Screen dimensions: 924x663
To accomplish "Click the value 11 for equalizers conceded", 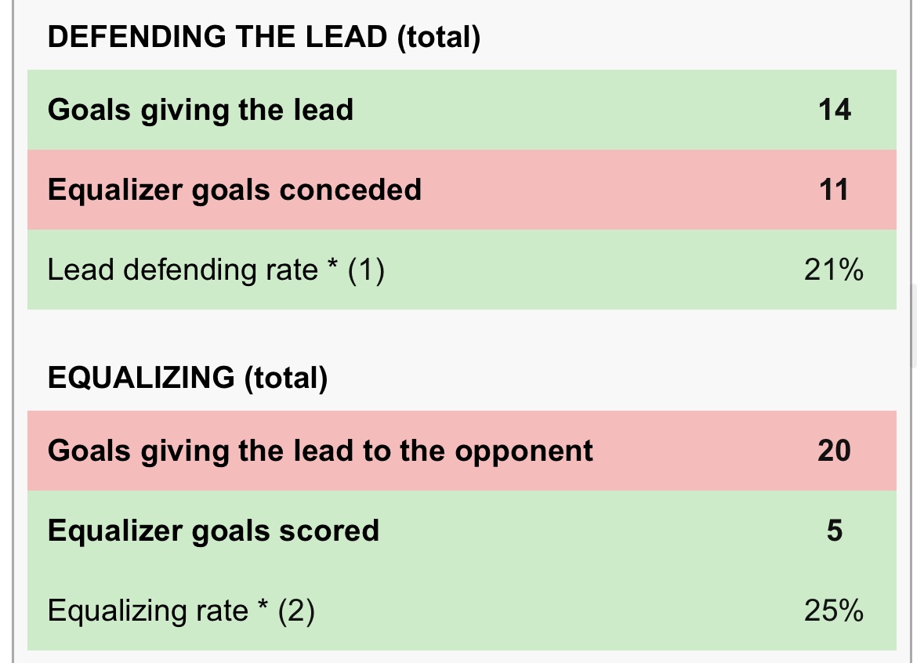I will tap(835, 190).
